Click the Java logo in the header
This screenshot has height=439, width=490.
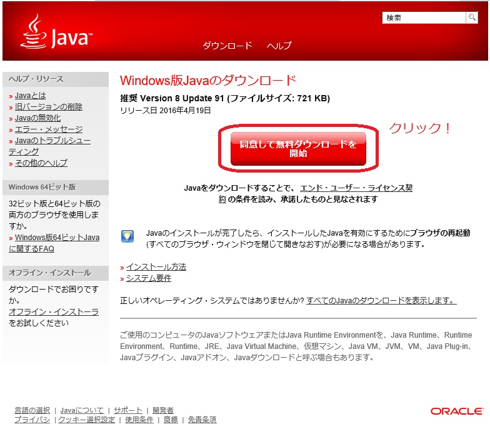coord(56,31)
